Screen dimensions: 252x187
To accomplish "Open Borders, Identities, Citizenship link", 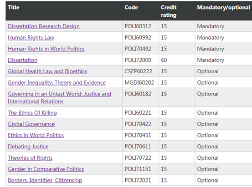I will pos(45,180).
